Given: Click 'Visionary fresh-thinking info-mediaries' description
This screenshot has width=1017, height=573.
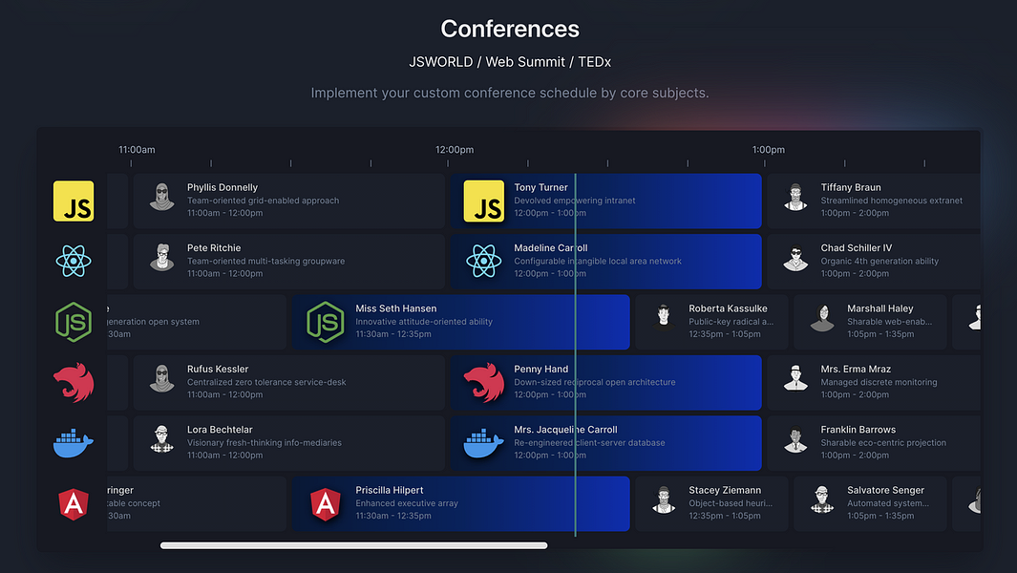Looking at the screenshot, I should pos(265,442).
